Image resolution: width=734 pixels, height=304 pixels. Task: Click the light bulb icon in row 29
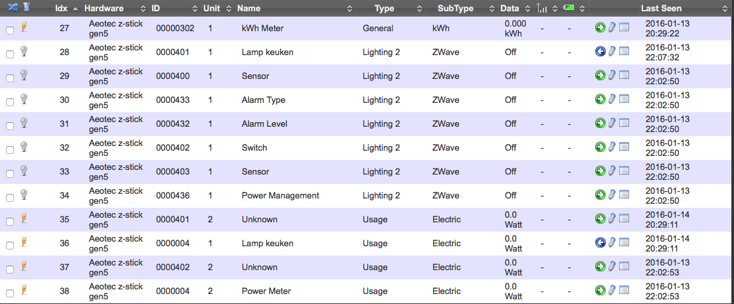coord(25,75)
